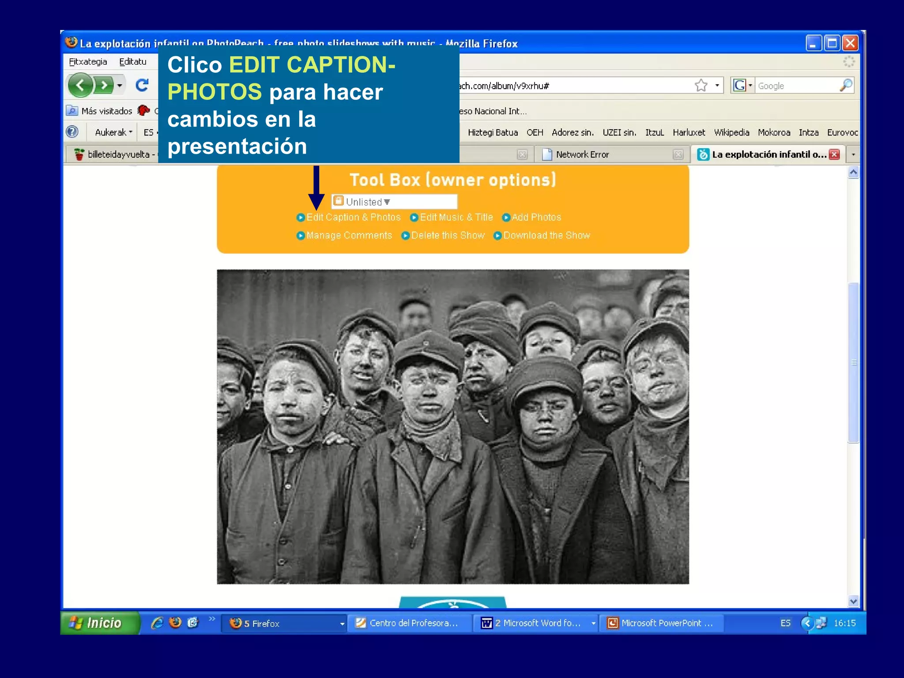Run the search with the magnifying glass icon

pos(846,85)
